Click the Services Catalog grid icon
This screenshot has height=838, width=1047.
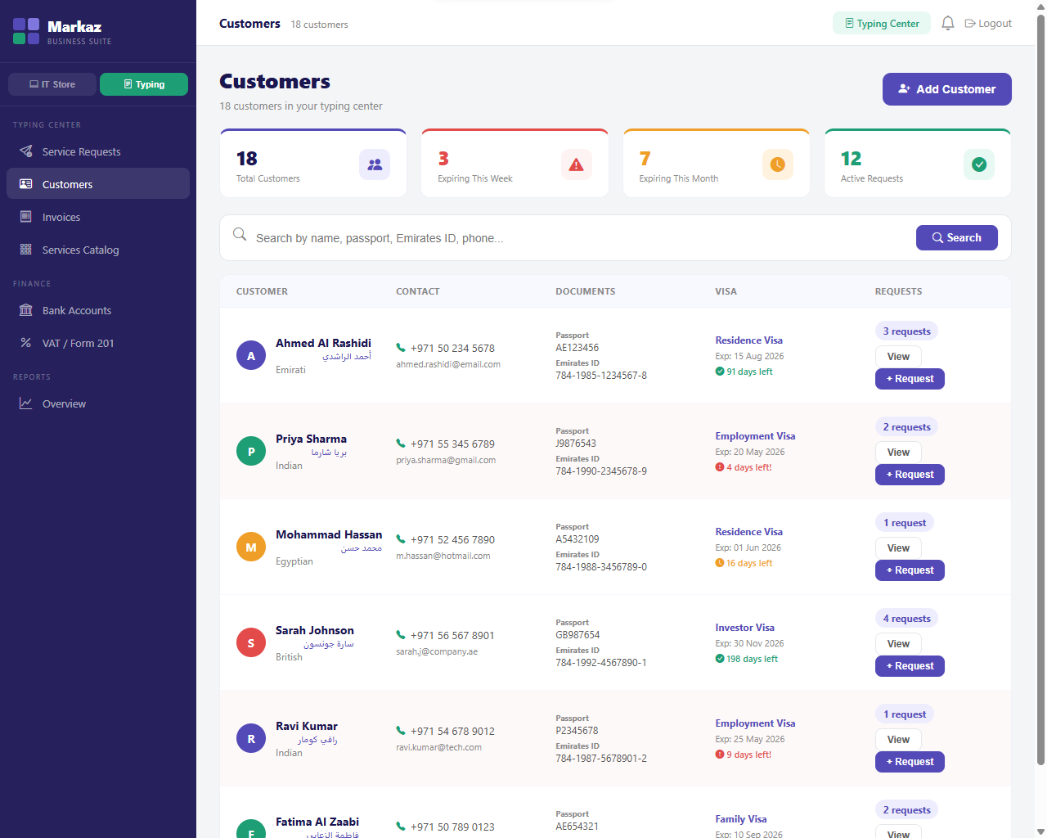coord(26,250)
